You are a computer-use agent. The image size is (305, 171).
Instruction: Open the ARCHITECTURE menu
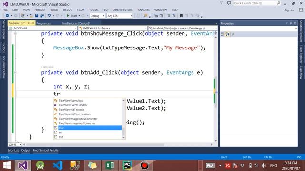(x=123, y=9)
